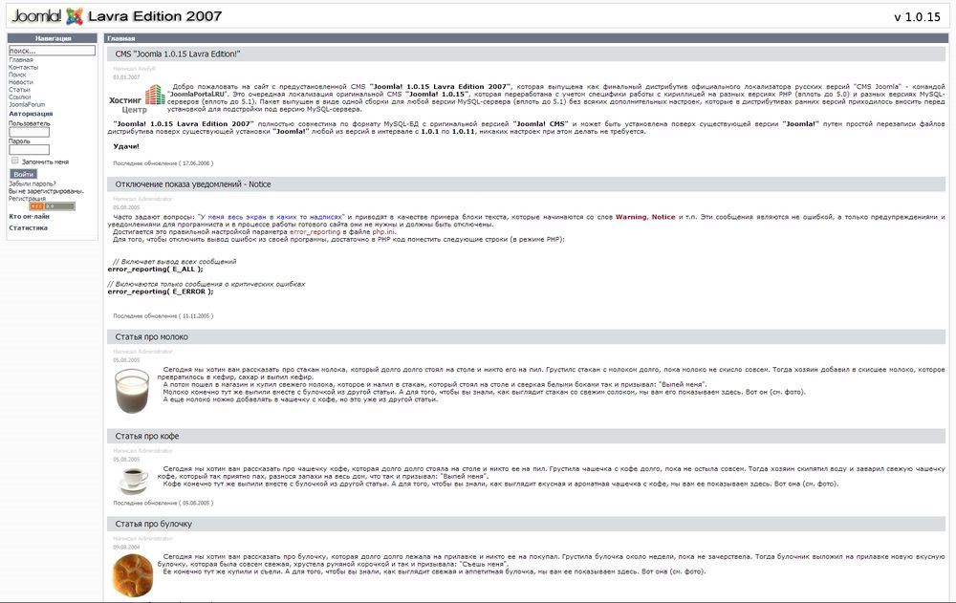Viewport: 956px width, 603px height.
Task: Open Ссылки in the navigation menu
Action: pos(19,97)
